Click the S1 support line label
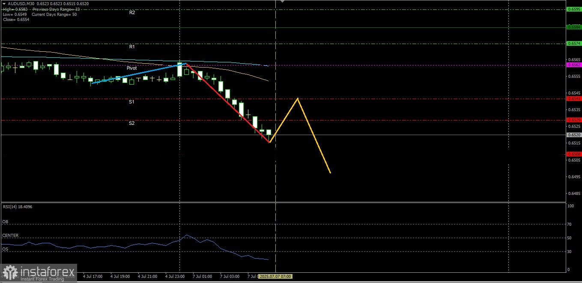The image size is (582, 283). click(x=132, y=102)
